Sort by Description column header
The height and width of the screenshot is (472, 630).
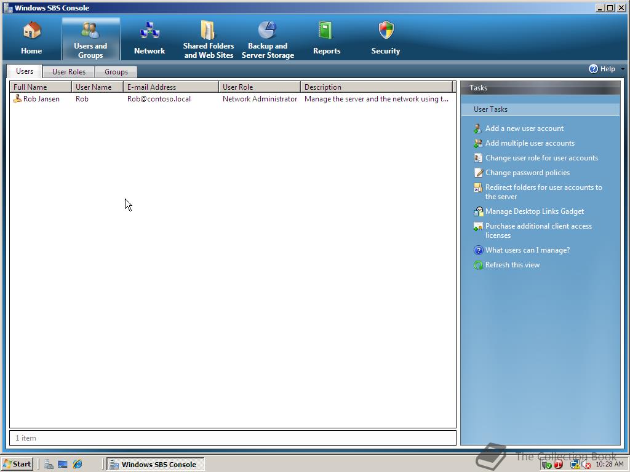coord(377,87)
